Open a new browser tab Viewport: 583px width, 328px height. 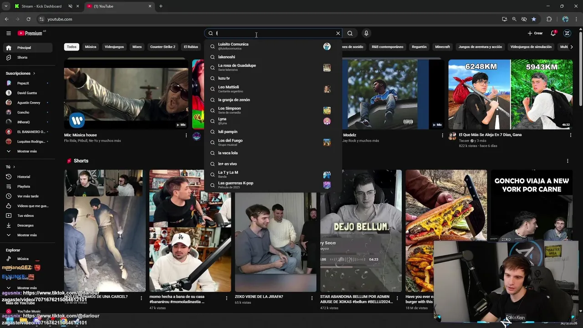click(161, 6)
